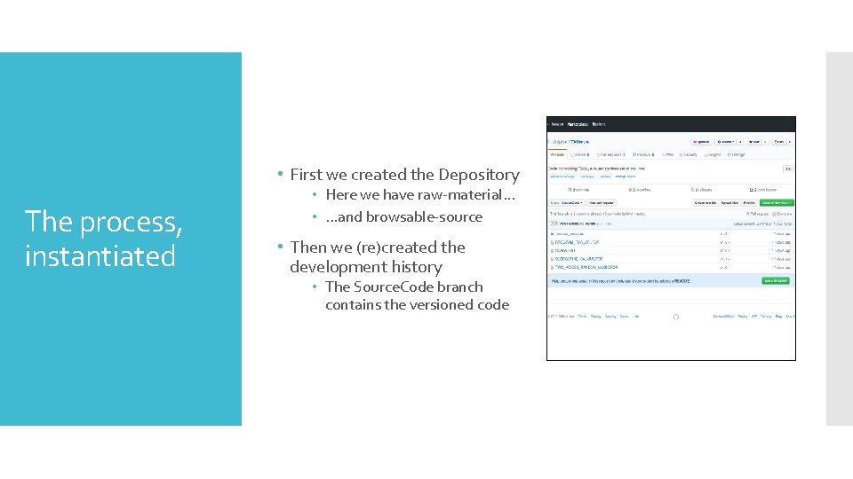Screen dimensions: 853x479
Task: Open the file starting with PROGRAM_
Action: pyautogui.click(x=578, y=242)
